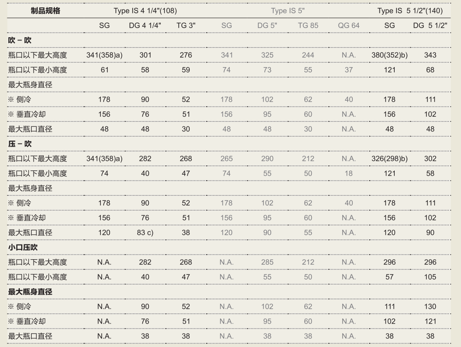
Task: Select the 105 value in last column
Action: 430,277
